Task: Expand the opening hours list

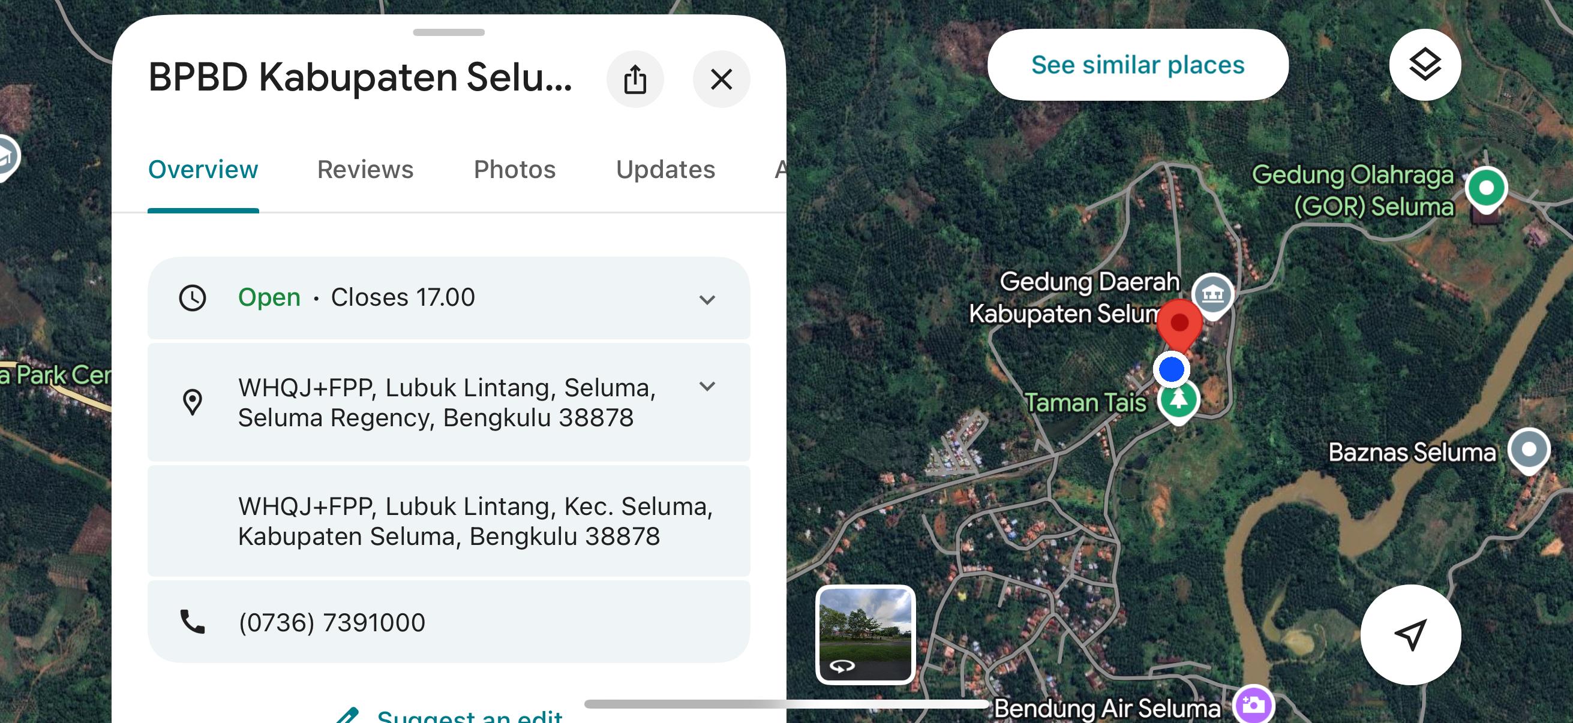Action: pyautogui.click(x=707, y=300)
